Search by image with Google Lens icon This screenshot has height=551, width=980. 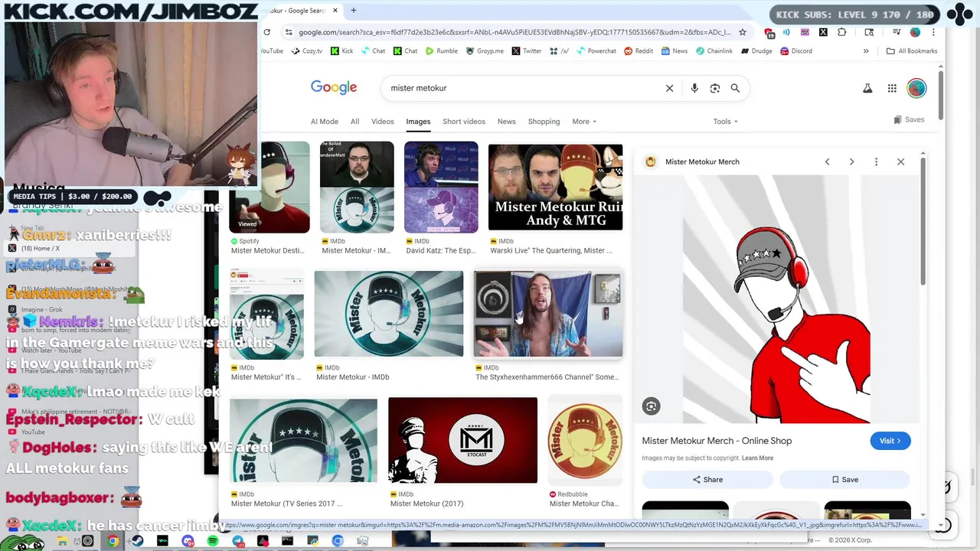pyautogui.click(x=715, y=88)
